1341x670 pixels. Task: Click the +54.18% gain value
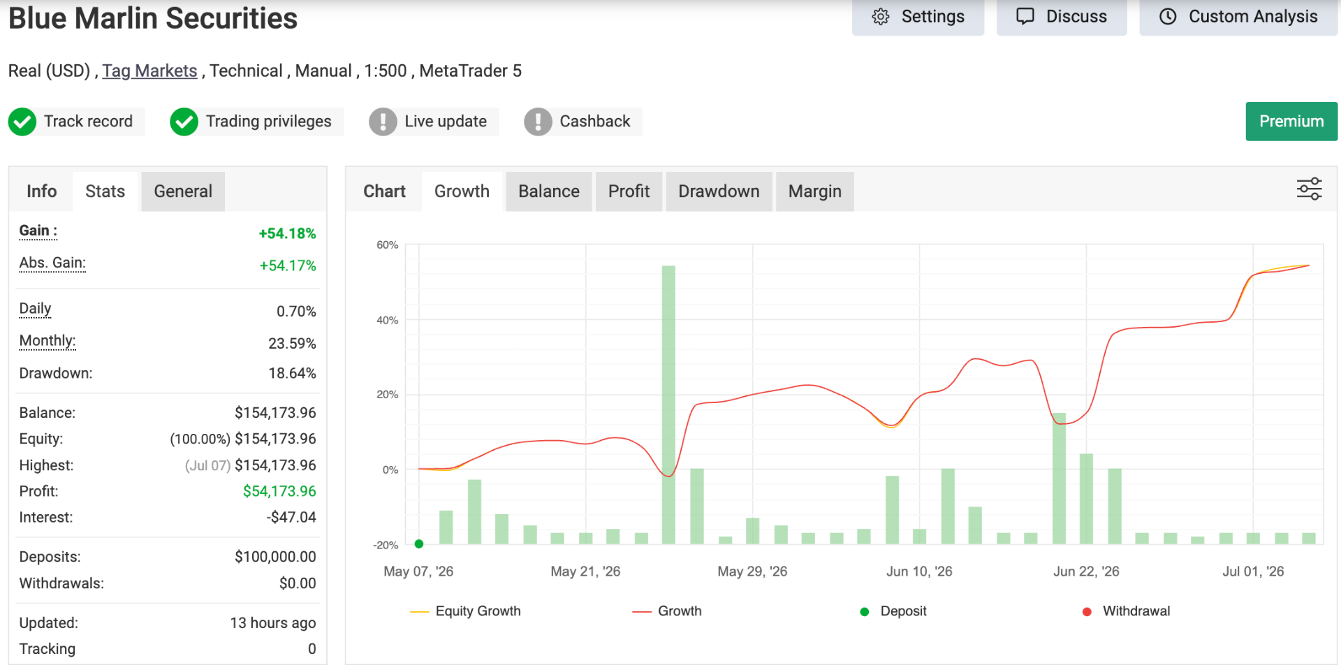pos(287,233)
